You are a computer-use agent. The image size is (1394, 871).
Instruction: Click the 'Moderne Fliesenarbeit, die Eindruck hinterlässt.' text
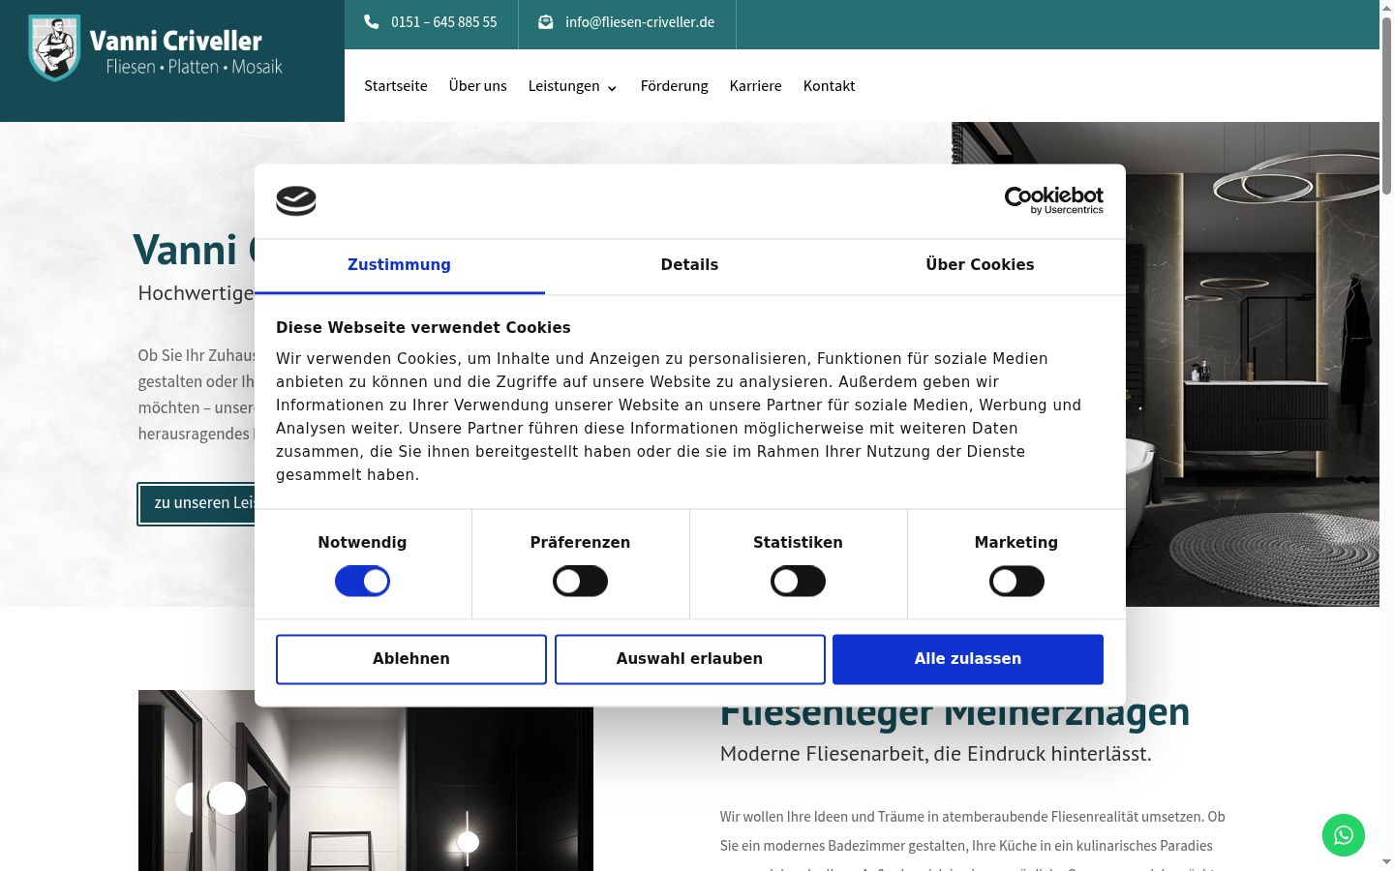(936, 754)
